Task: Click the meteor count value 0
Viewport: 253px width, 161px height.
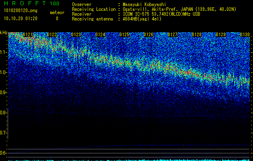Action: coord(57,19)
